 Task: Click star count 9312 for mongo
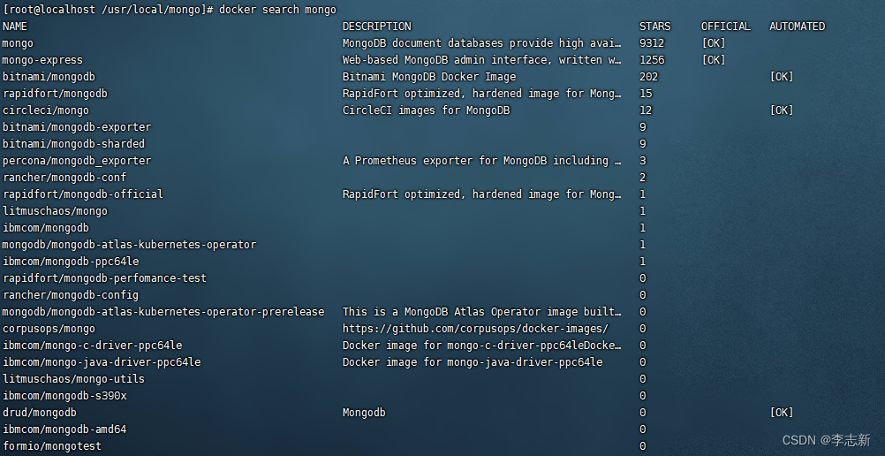(652, 43)
